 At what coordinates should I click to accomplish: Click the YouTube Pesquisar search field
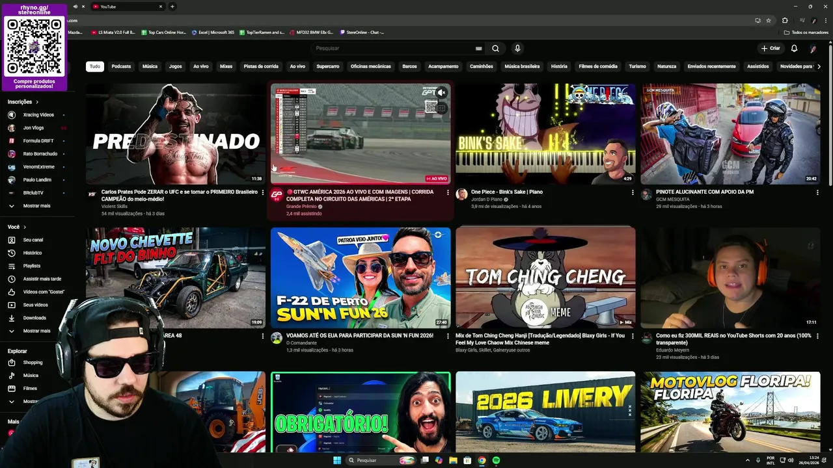pos(394,48)
